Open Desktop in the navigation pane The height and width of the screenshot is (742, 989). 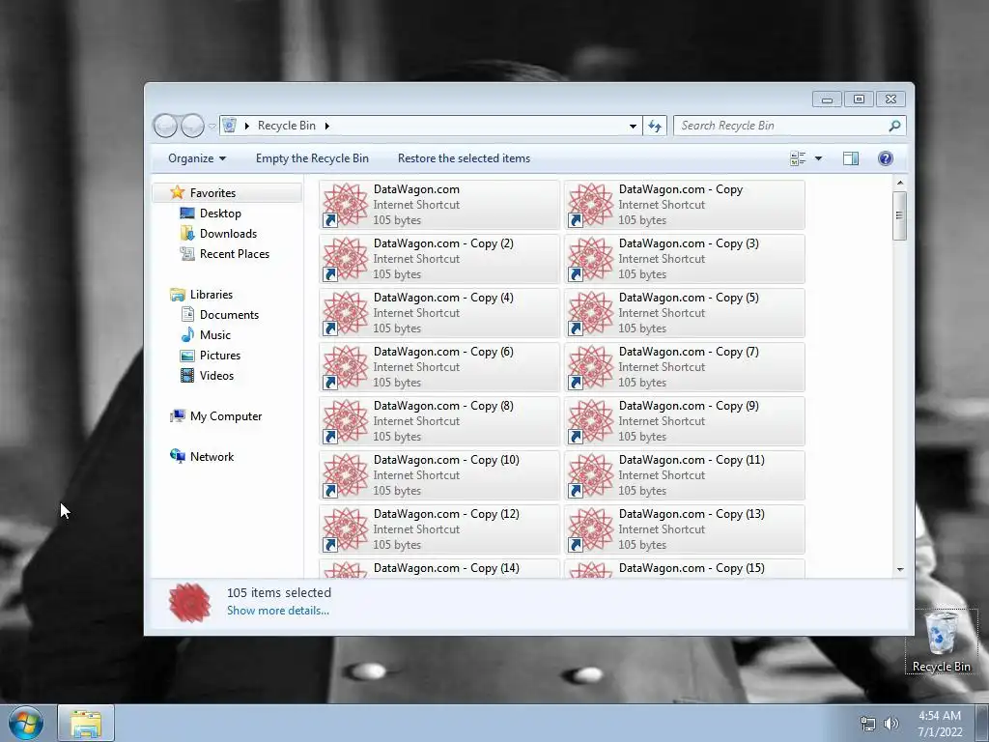point(220,214)
